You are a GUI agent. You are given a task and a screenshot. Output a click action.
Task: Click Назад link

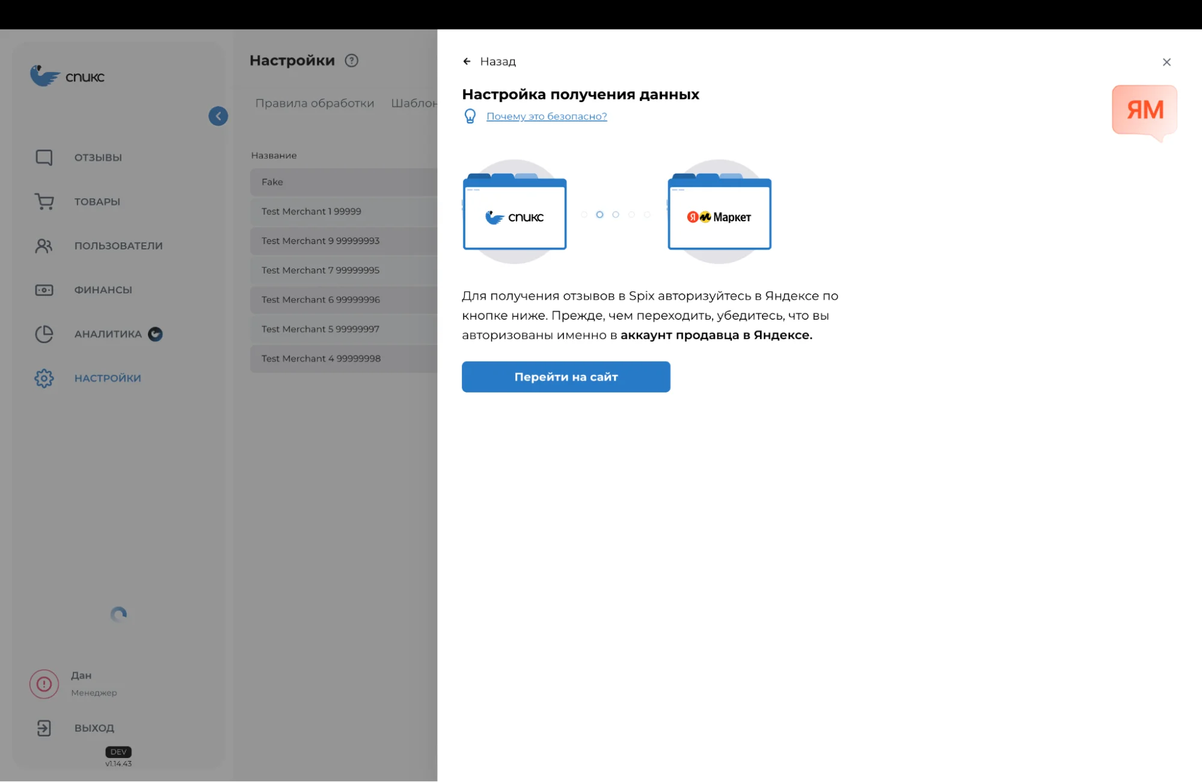point(498,61)
